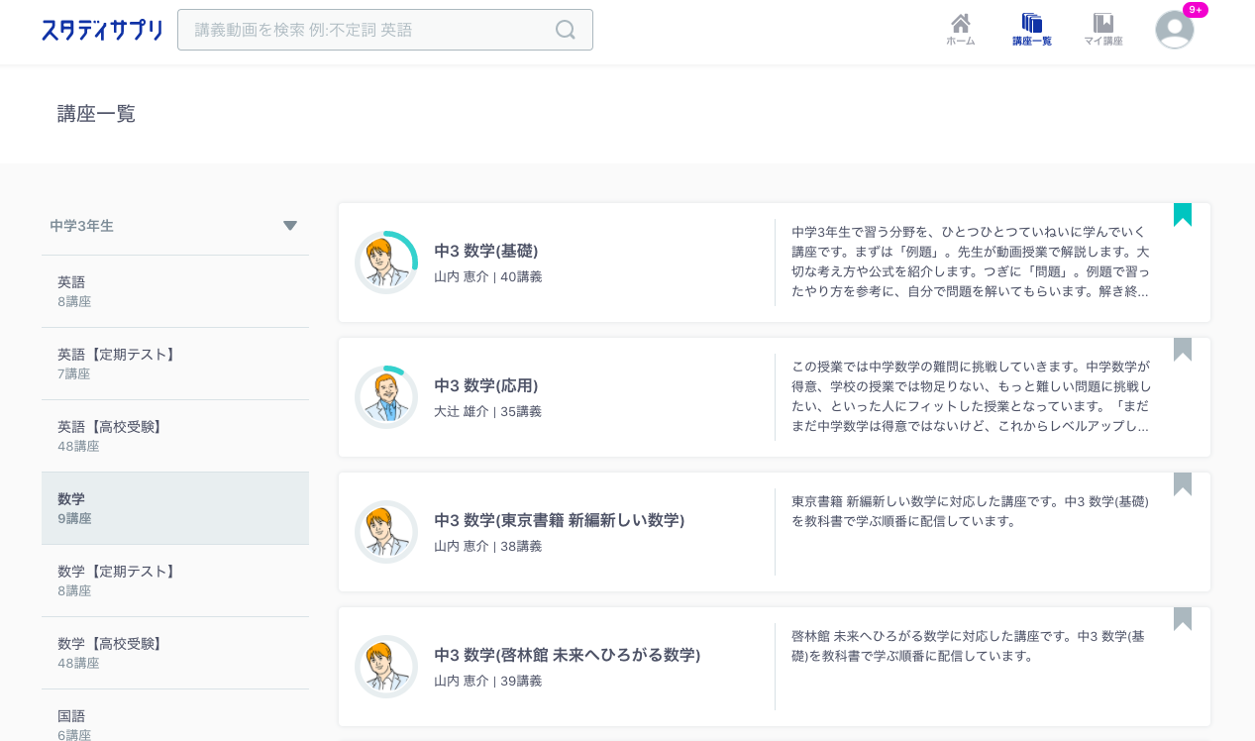The height and width of the screenshot is (741, 1255).
Task: Open the profile avatar with notification badge
Action: click(x=1174, y=30)
